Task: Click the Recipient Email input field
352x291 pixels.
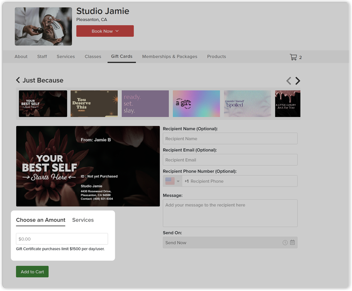Action: pos(230,160)
